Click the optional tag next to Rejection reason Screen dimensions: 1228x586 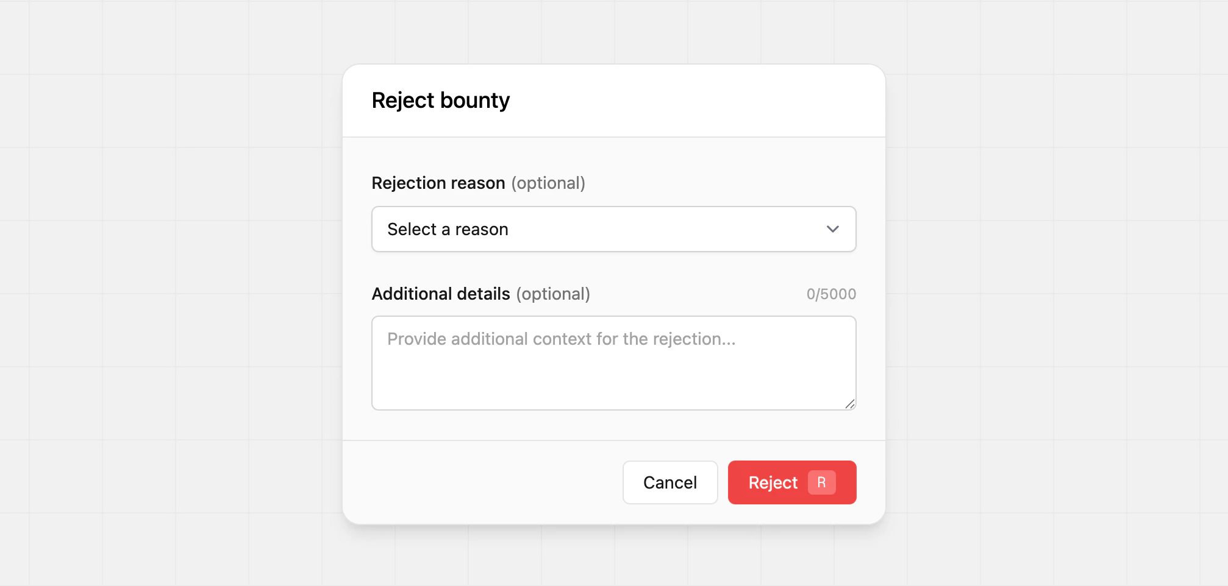tap(548, 183)
